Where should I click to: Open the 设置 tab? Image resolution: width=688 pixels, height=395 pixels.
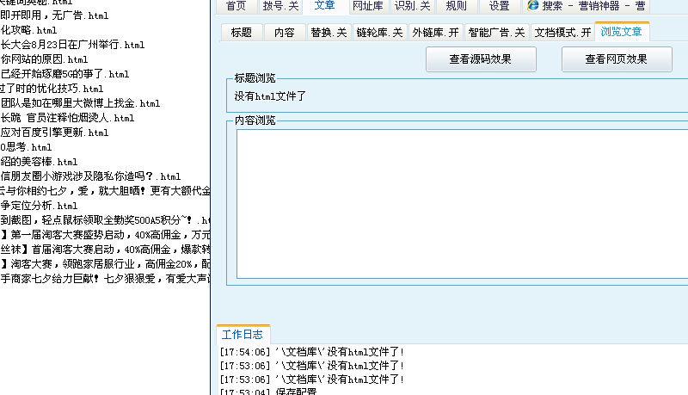pyautogui.click(x=499, y=5)
